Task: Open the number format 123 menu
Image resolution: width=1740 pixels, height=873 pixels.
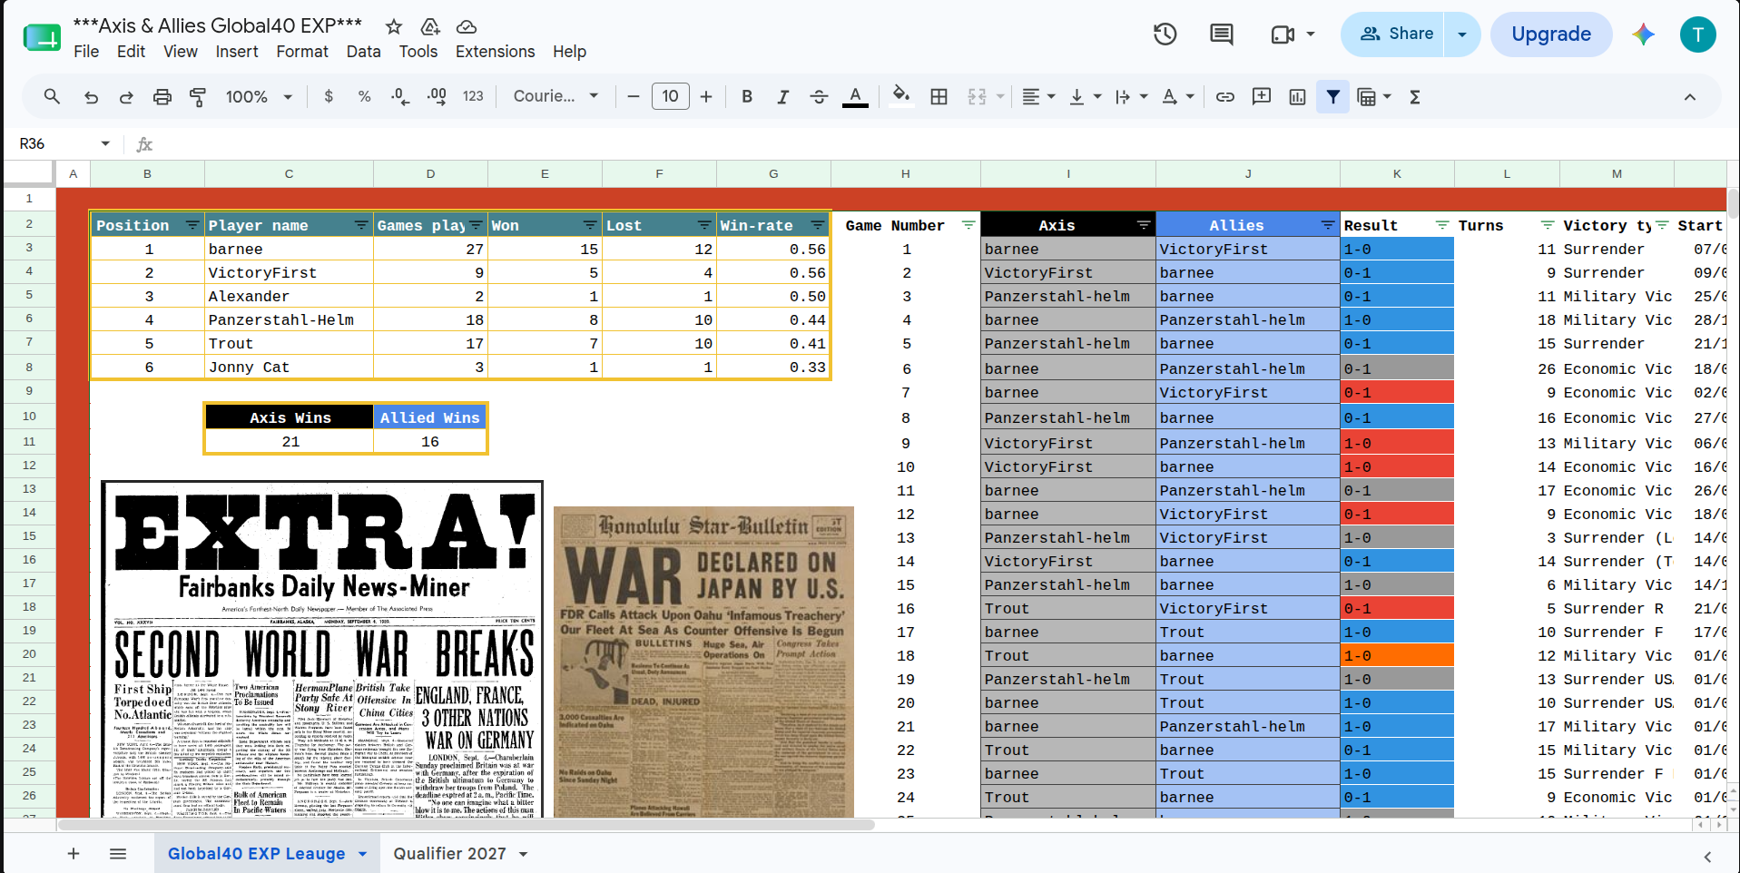Action: tap(473, 96)
